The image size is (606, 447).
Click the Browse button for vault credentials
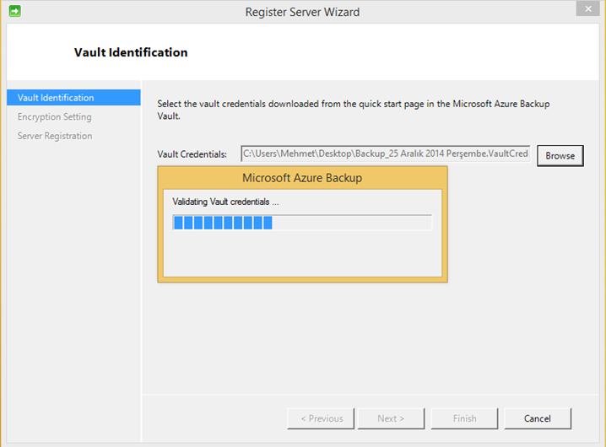pyautogui.click(x=560, y=156)
